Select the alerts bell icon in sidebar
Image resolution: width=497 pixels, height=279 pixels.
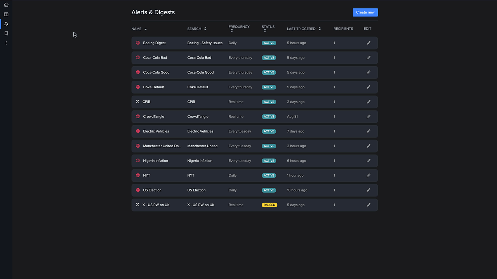[6, 24]
